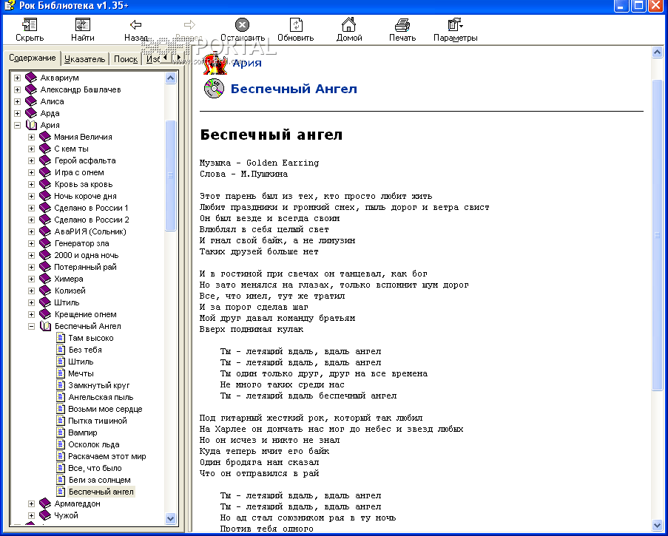Switch to the Содержание tab
The image size is (668, 536).
point(33,58)
